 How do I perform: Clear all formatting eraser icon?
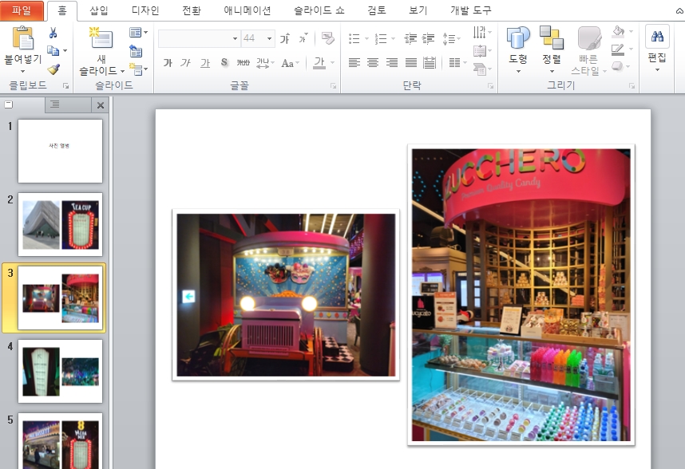click(x=327, y=38)
